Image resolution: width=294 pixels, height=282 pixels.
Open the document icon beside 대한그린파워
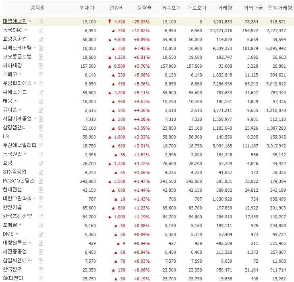tap(41, 199)
